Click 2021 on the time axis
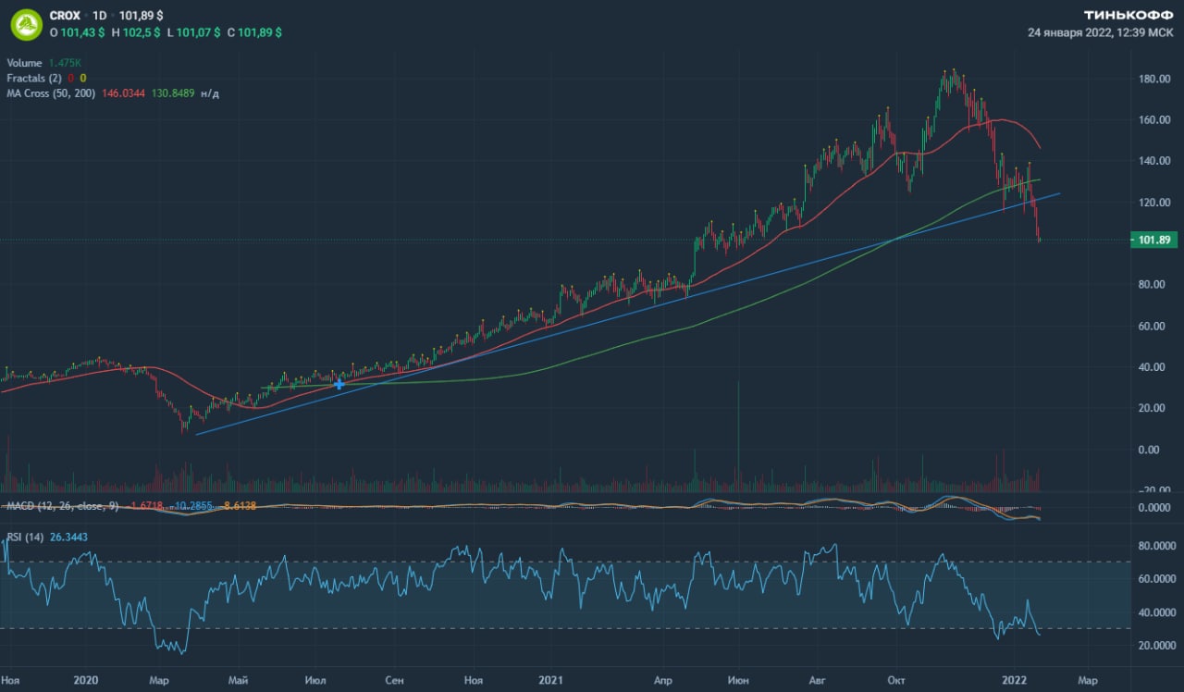1184x692 pixels. (x=551, y=680)
